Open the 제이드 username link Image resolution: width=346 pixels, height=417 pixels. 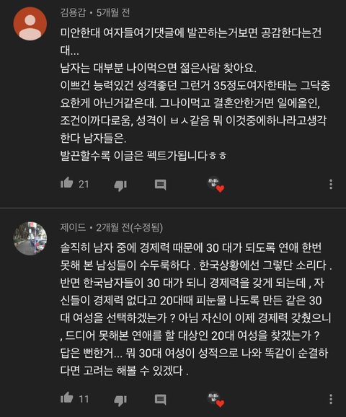73,227
